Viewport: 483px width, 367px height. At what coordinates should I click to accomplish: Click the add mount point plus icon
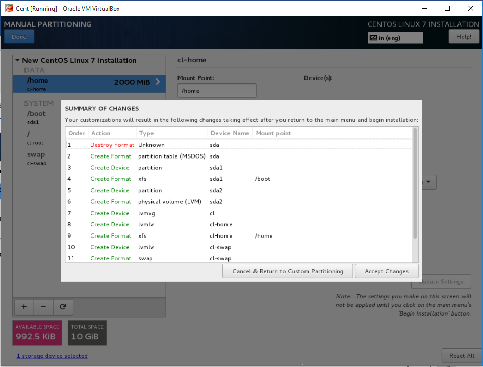(24, 307)
